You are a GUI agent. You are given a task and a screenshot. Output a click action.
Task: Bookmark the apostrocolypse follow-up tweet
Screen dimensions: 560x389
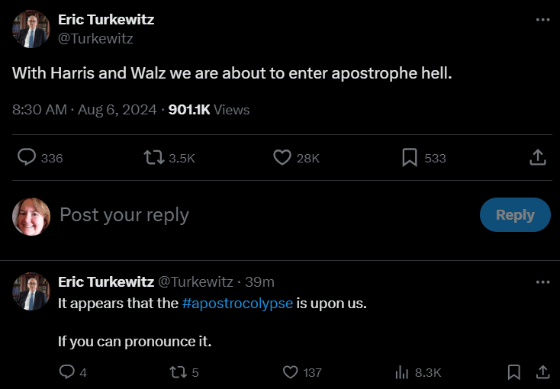514,372
